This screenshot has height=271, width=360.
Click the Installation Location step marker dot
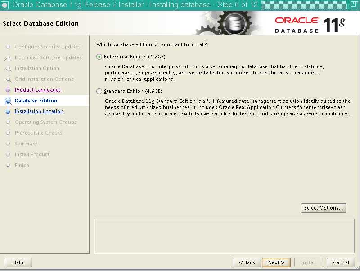point(8,111)
